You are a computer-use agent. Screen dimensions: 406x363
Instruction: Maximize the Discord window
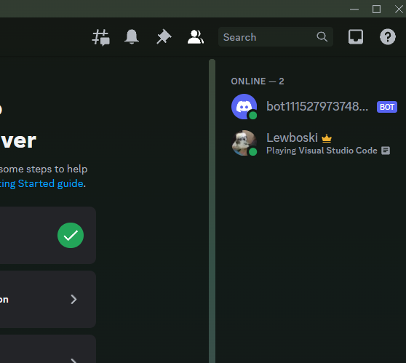(x=376, y=9)
